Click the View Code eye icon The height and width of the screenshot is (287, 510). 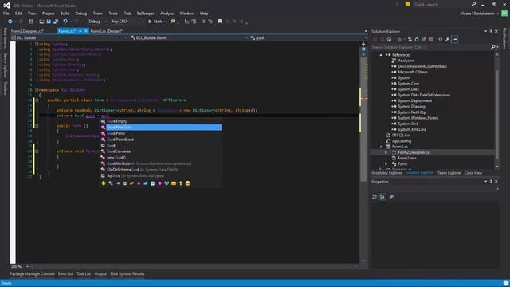coord(441,39)
